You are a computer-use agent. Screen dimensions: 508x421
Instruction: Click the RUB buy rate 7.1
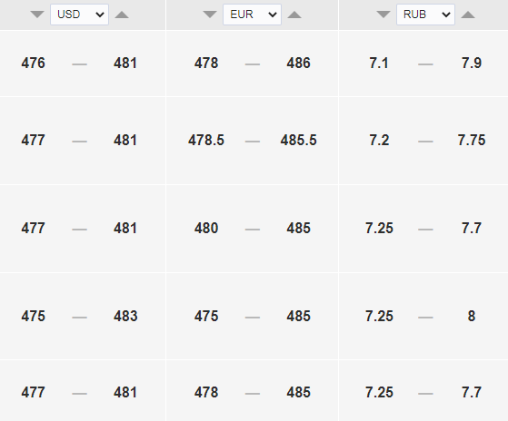pos(379,63)
